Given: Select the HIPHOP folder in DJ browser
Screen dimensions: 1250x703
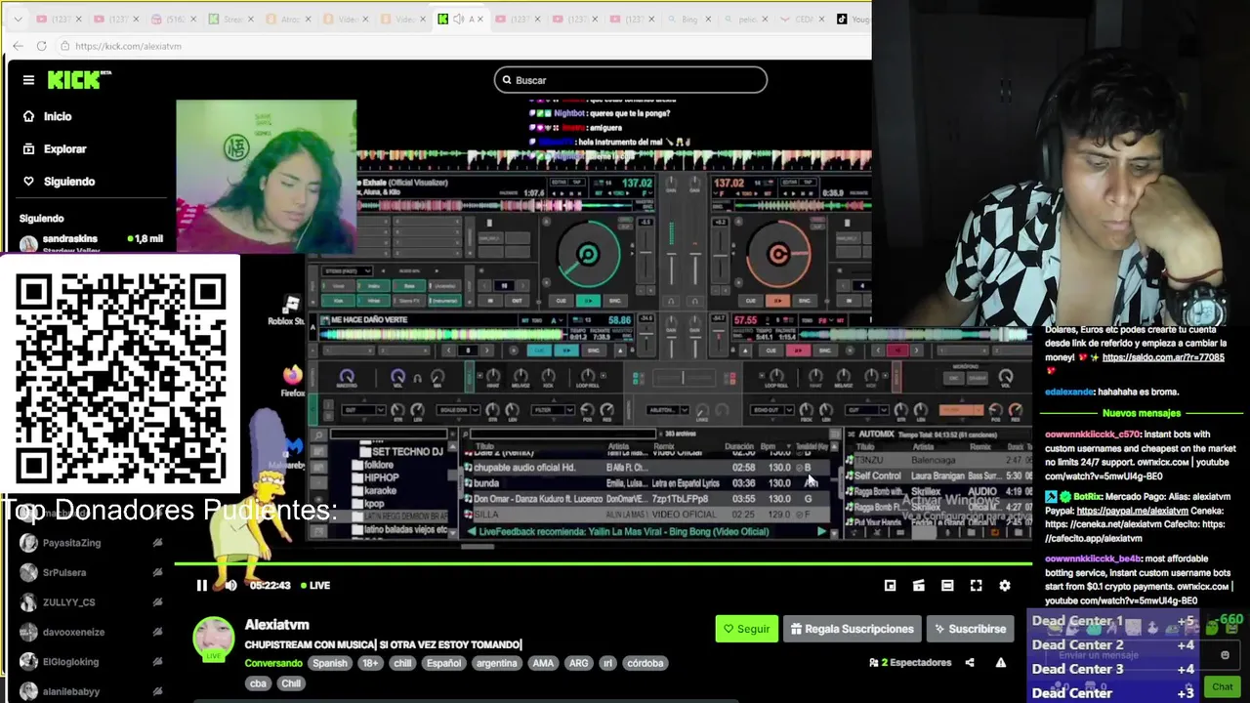Looking at the screenshot, I should pos(381,477).
